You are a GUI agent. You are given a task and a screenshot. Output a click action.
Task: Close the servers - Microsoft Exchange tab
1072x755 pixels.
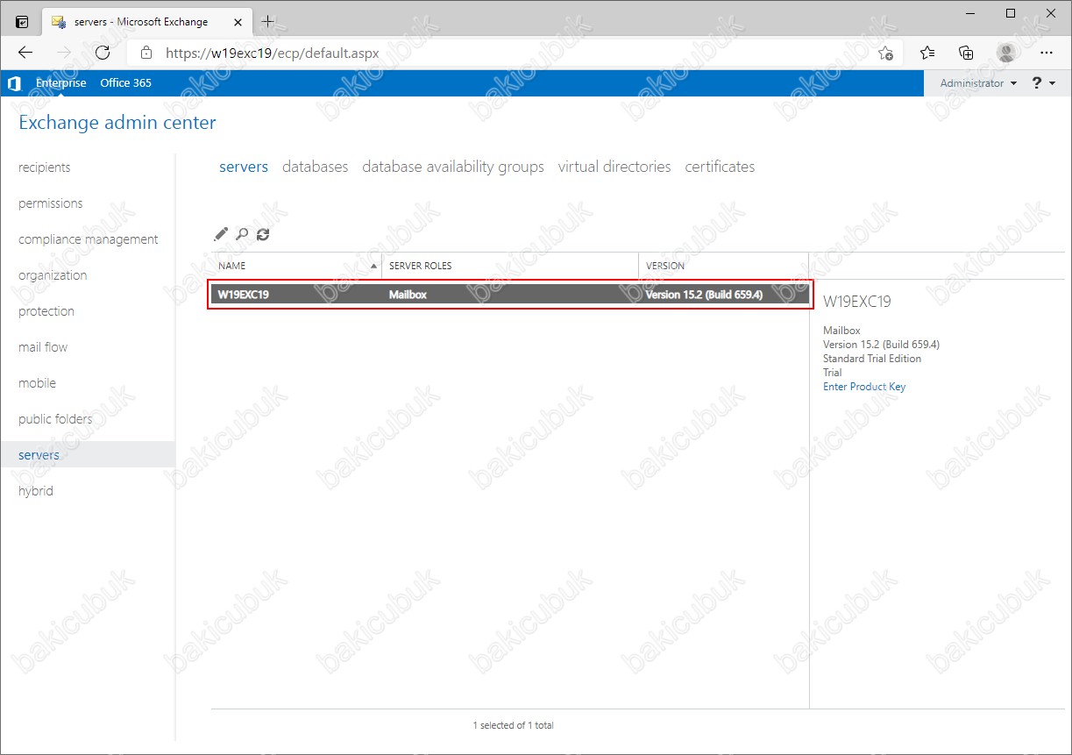(236, 21)
